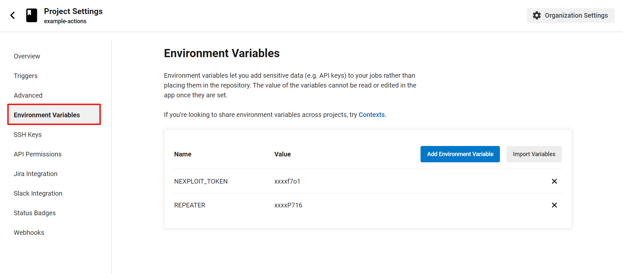The height and width of the screenshot is (274, 623).
Task: Open the Jira Integration section
Action: (x=36, y=174)
